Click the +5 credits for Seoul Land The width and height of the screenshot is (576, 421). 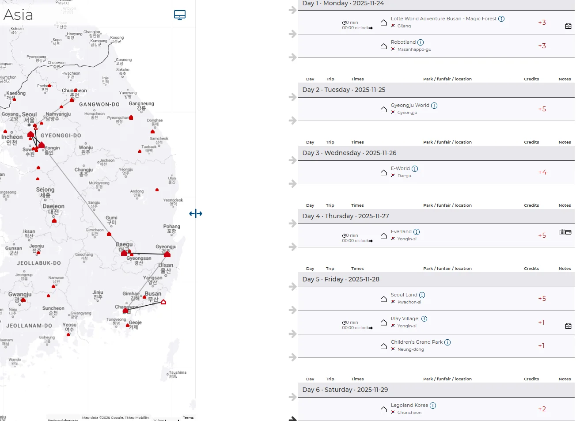click(542, 299)
